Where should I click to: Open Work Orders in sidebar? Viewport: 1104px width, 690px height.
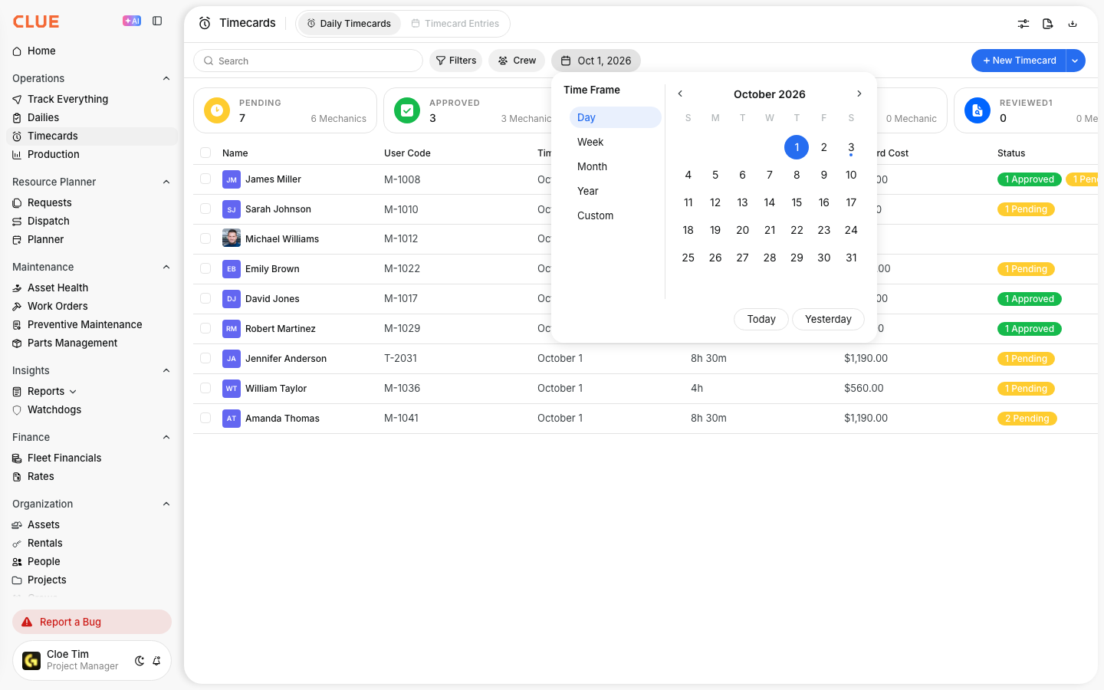point(92,306)
